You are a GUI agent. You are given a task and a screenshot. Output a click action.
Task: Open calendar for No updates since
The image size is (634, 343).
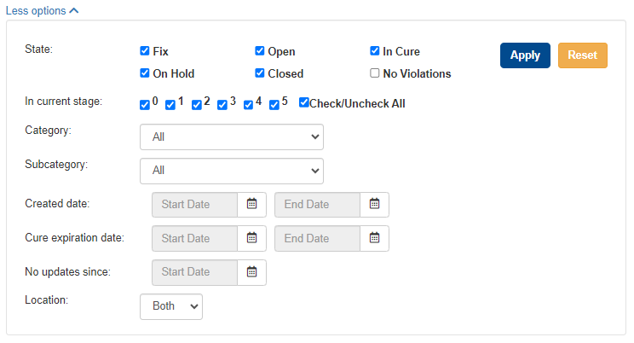coord(251,272)
